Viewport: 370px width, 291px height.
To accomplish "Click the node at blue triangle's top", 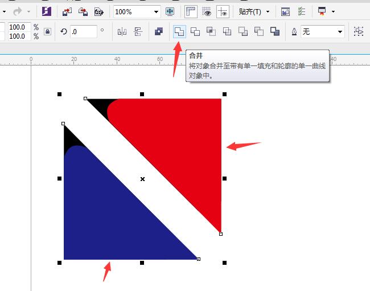I will [x=63, y=124].
